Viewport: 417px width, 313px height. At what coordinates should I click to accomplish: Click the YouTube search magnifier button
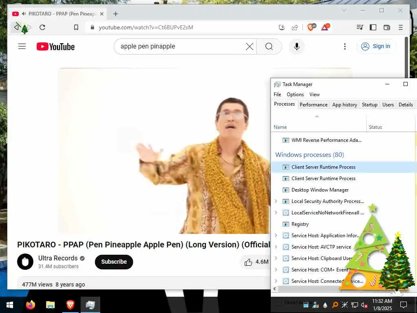point(269,46)
